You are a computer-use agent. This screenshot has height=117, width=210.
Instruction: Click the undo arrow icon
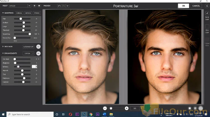(59, 6)
